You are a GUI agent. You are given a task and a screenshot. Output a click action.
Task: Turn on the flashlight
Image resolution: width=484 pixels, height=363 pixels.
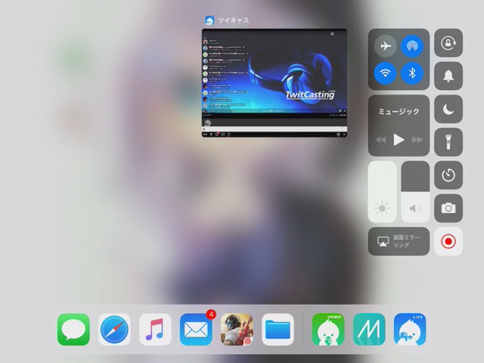(448, 142)
